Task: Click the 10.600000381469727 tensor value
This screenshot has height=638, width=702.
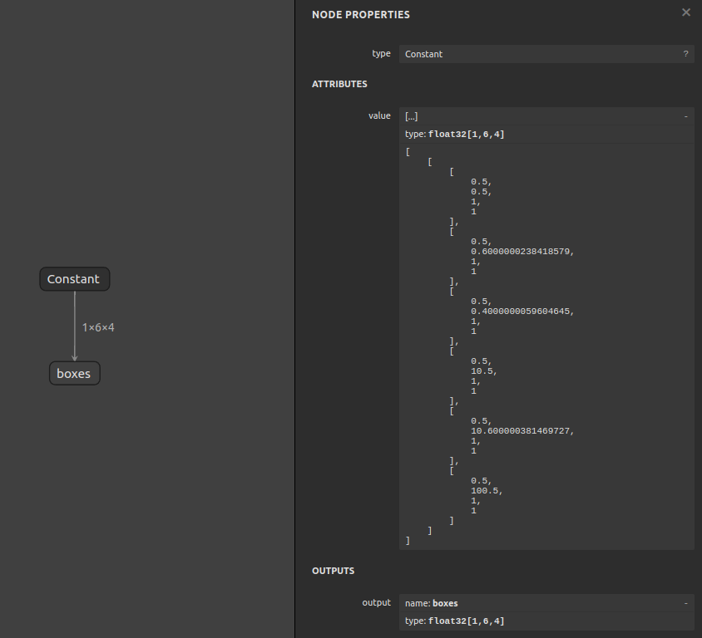Action: (522, 431)
